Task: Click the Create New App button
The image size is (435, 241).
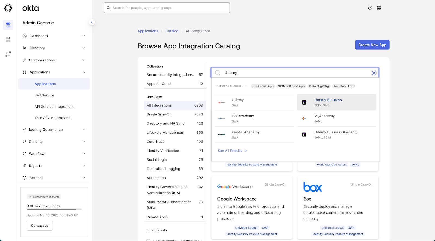Action: tap(372, 45)
